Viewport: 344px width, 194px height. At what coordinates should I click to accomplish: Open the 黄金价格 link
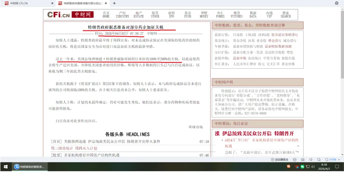(x=288, y=64)
